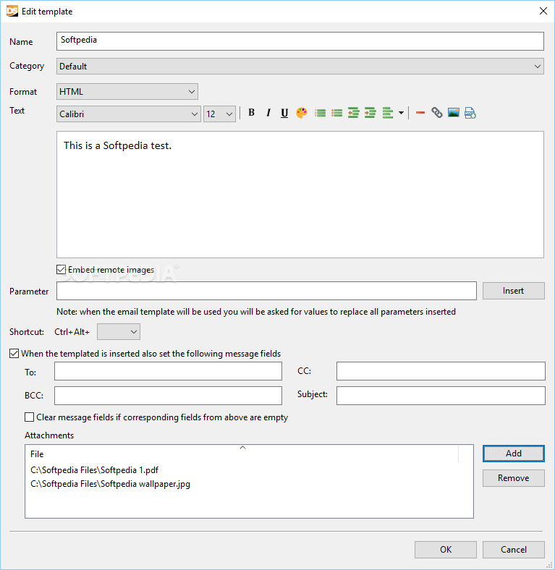Uncheck the set message fields option

coord(14,353)
